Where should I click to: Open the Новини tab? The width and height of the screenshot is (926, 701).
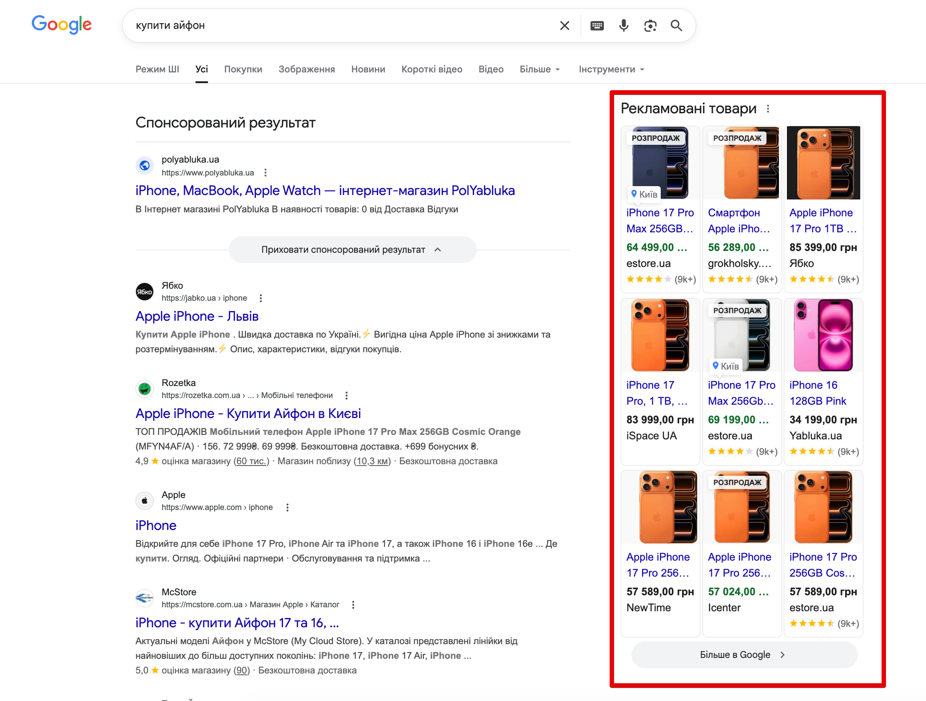tap(368, 69)
